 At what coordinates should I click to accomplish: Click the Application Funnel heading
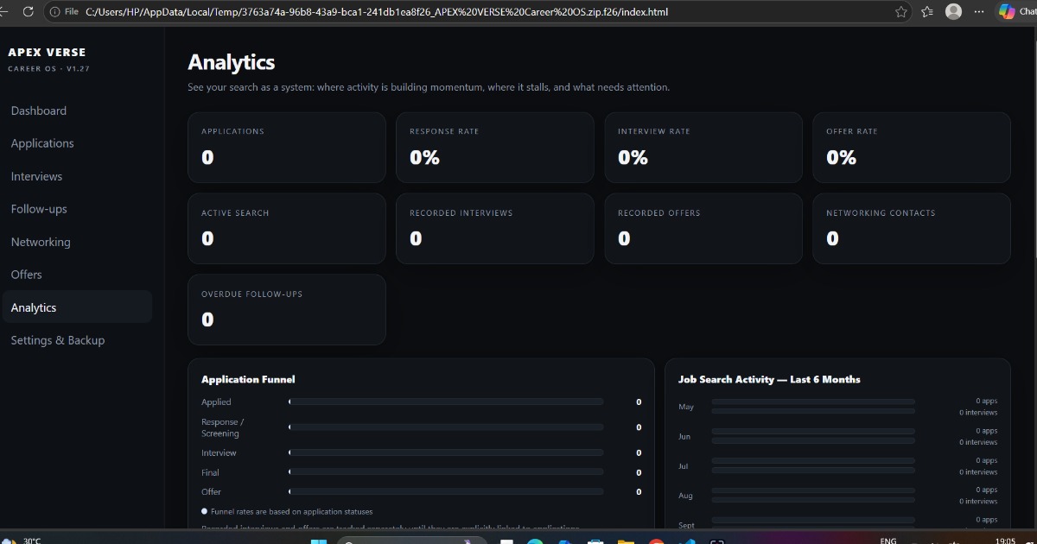click(x=248, y=379)
